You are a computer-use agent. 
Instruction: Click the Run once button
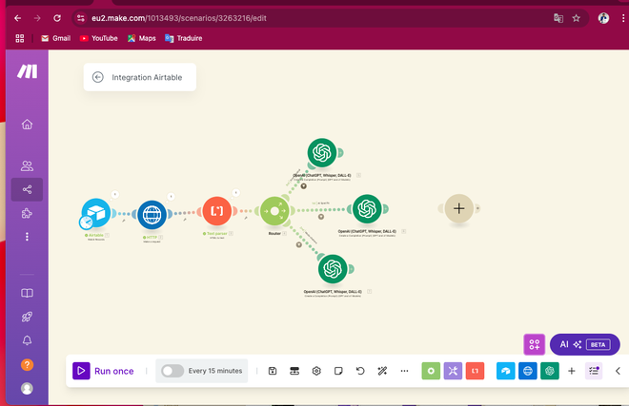click(x=104, y=371)
